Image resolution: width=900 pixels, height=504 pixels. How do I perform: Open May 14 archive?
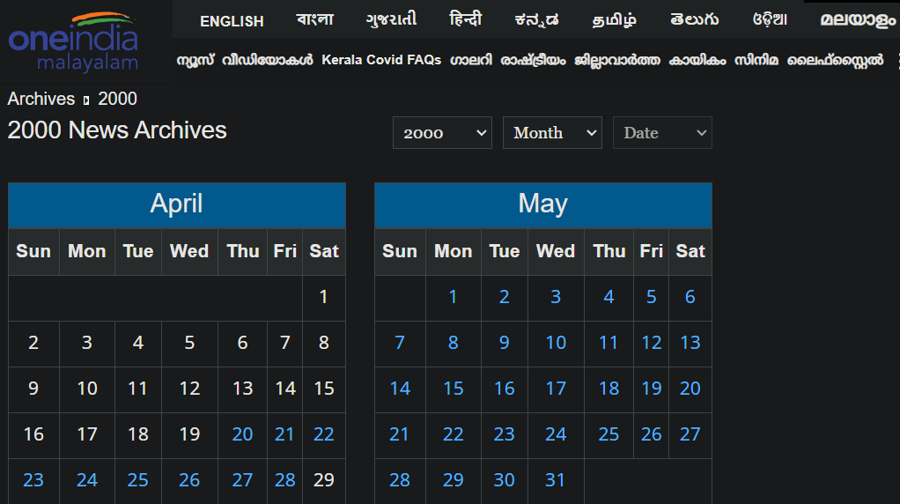point(400,389)
